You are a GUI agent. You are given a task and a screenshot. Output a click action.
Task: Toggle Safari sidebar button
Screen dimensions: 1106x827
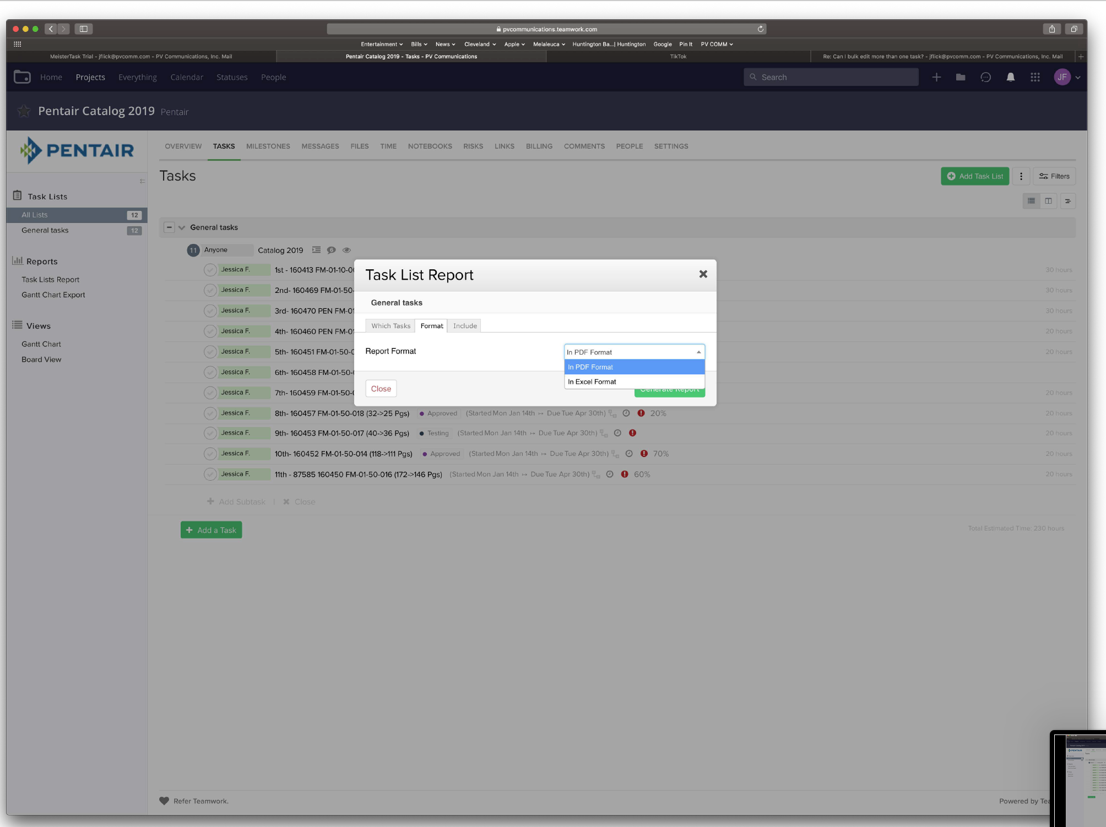tap(83, 29)
